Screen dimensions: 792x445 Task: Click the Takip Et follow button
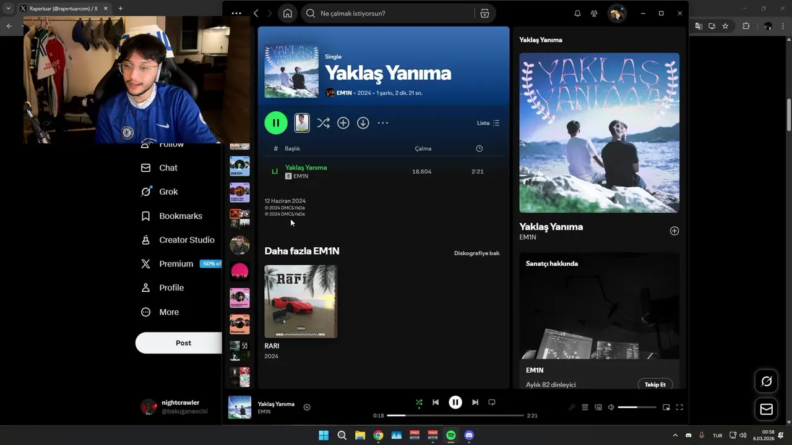[x=655, y=384]
